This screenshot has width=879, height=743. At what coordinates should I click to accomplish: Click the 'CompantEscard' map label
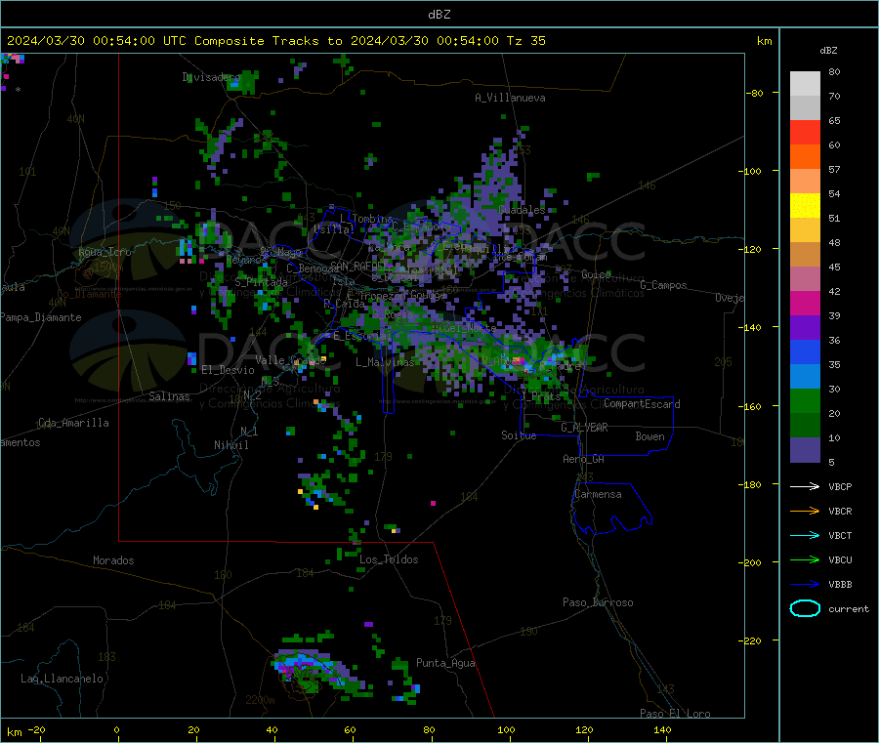[x=642, y=404]
